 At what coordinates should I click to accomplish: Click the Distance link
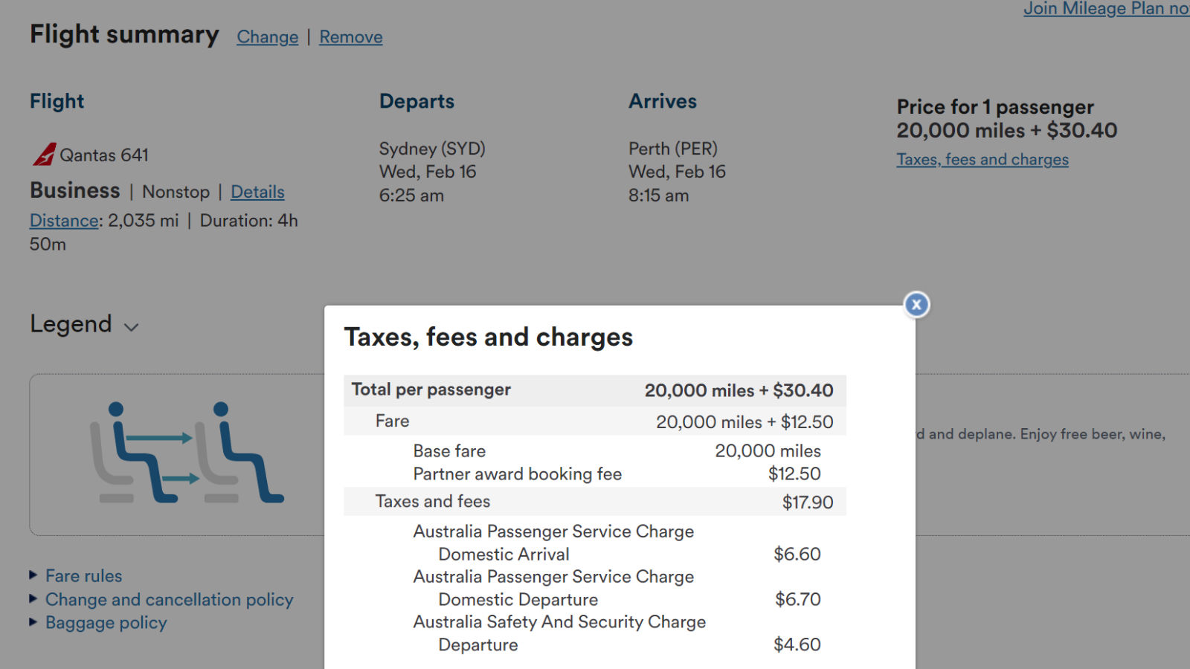(x=64, y=221)
